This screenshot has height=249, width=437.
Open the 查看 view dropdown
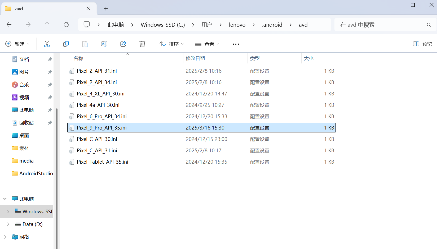coord(207,44)
